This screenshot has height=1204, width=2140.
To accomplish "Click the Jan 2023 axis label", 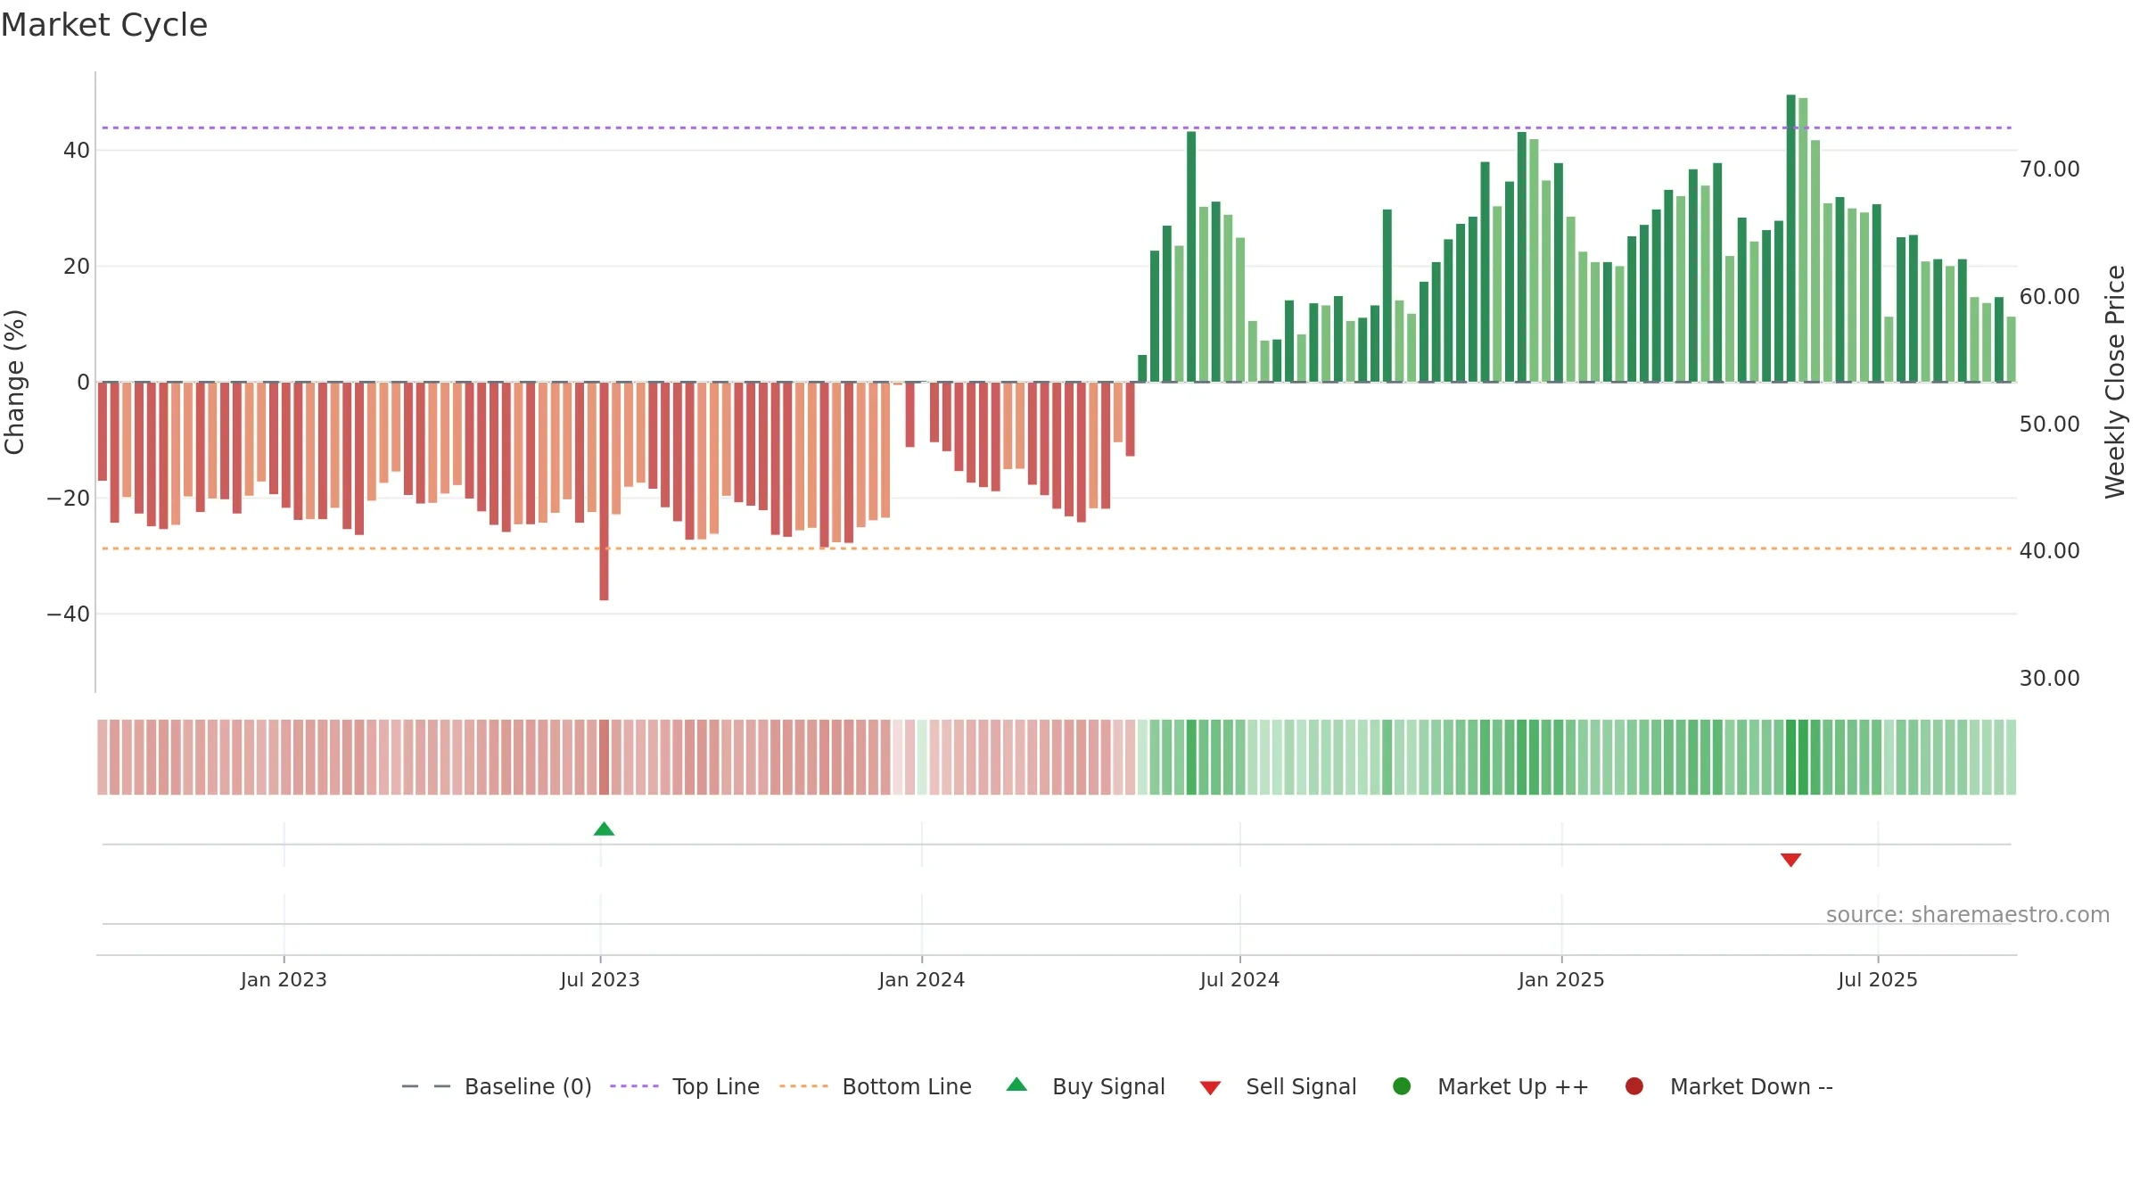I will pyautogui.click(x=284, y=979).
